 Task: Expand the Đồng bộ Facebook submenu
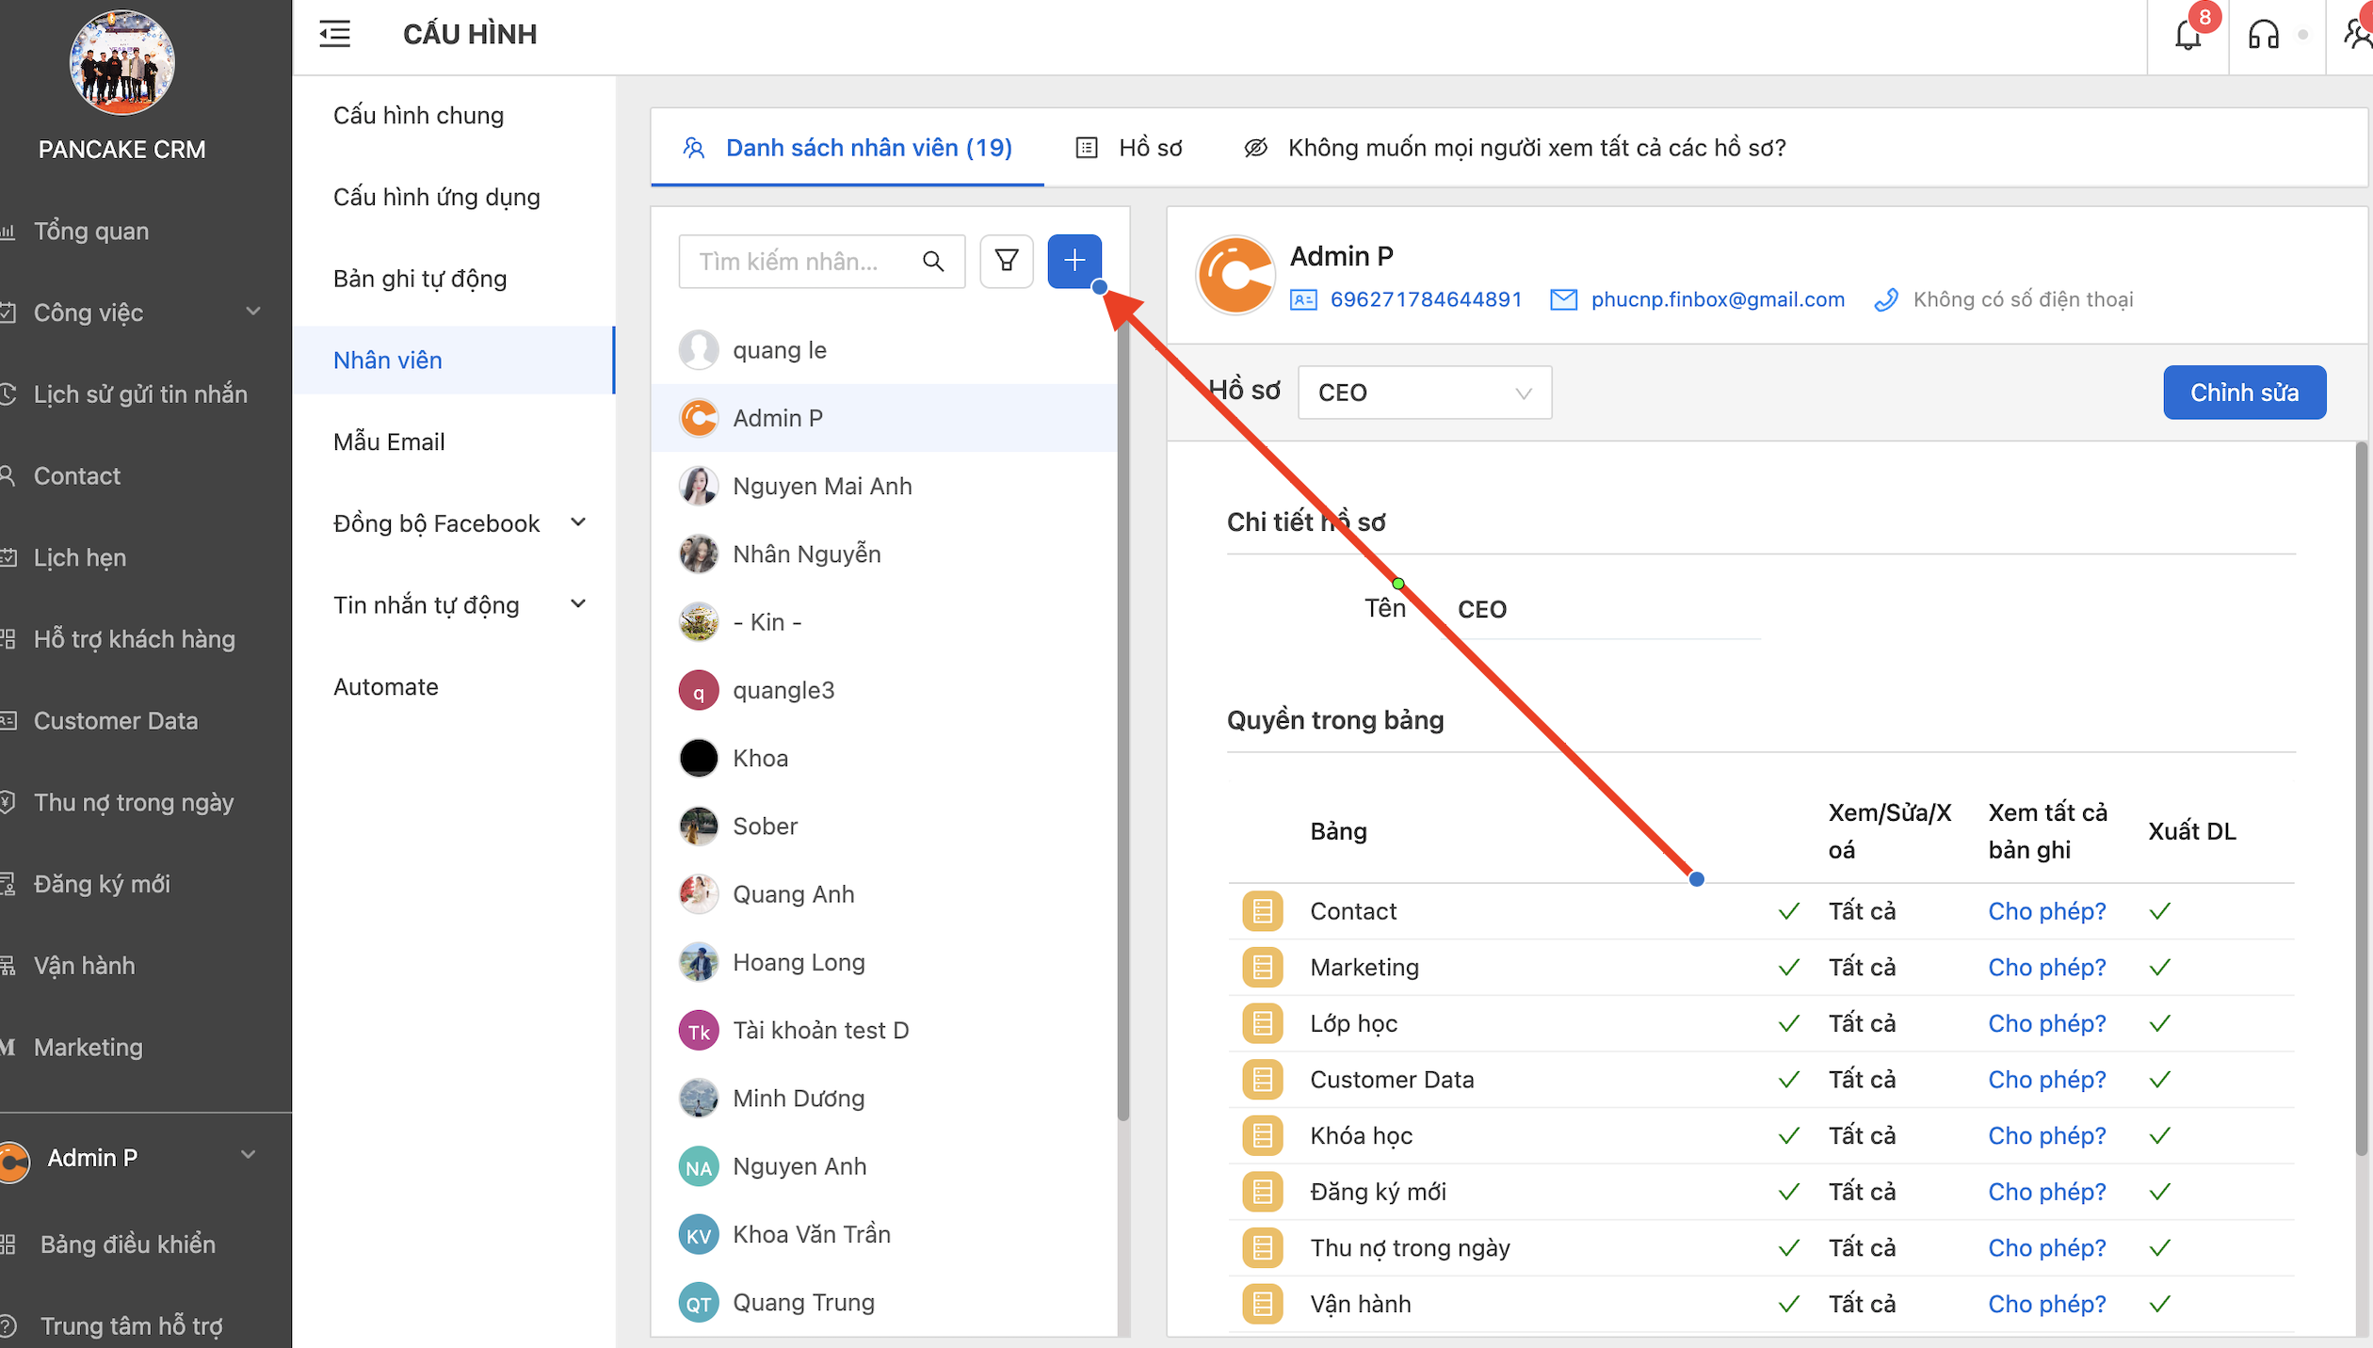coord(578,522)
